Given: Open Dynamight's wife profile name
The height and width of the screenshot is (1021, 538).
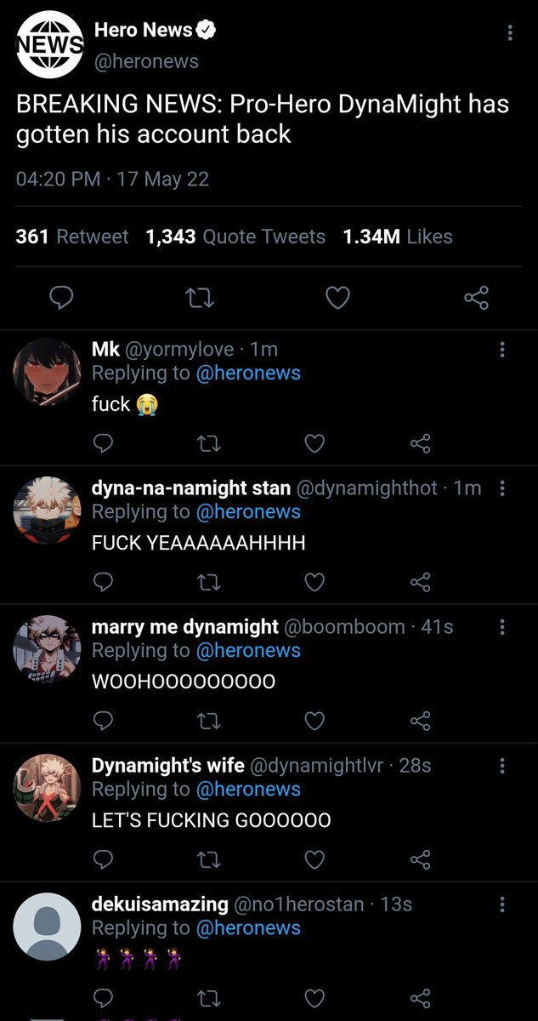Looking at the screenshot, I should [168, 766].
